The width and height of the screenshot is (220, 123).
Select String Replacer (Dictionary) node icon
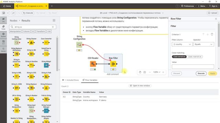coord(16,54)
